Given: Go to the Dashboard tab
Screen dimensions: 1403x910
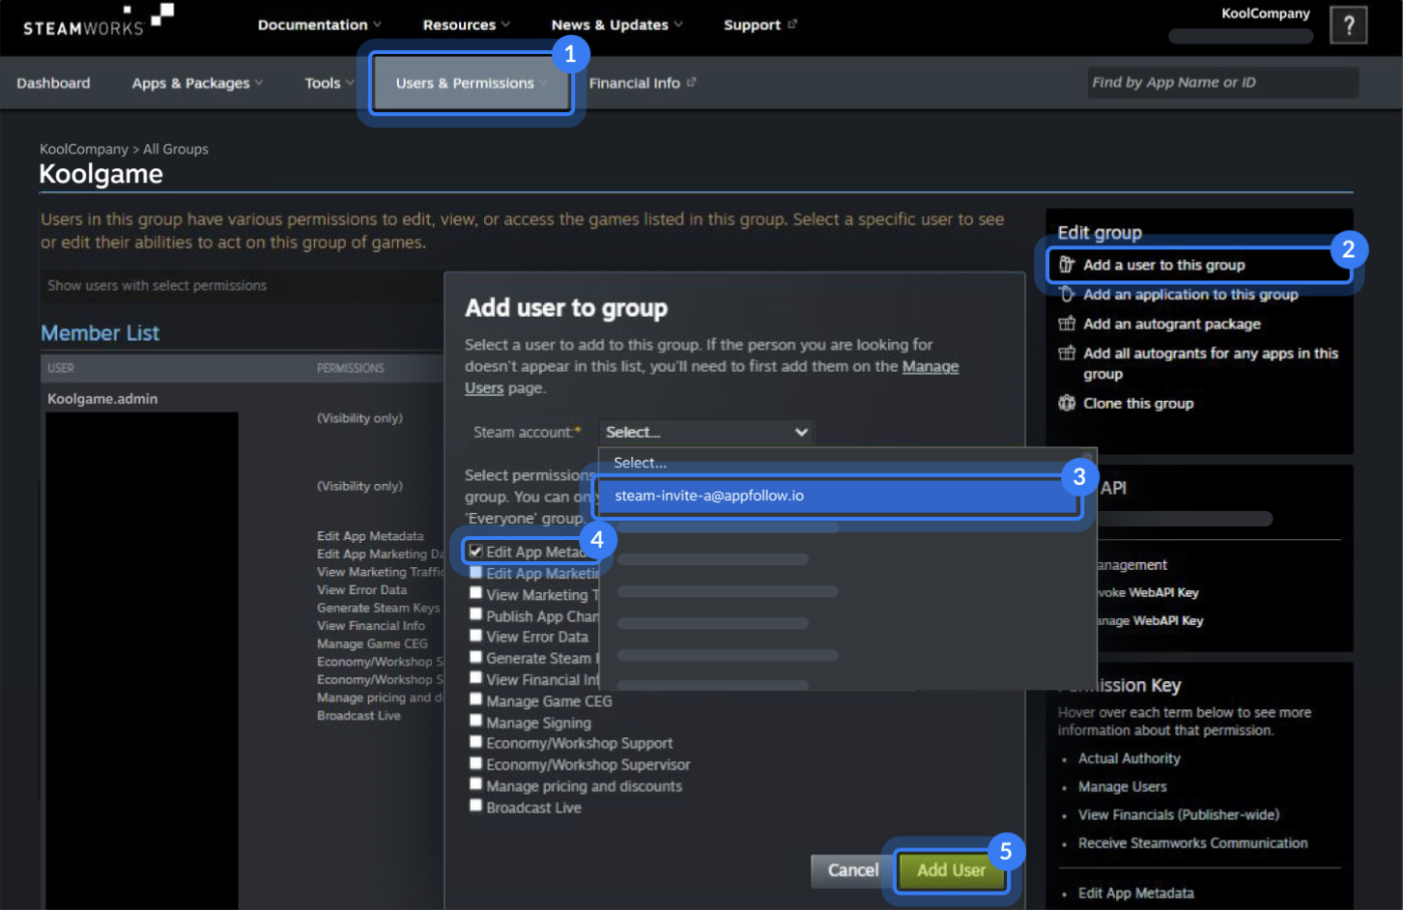Looking at the screenshot, I should click(53, 83).
